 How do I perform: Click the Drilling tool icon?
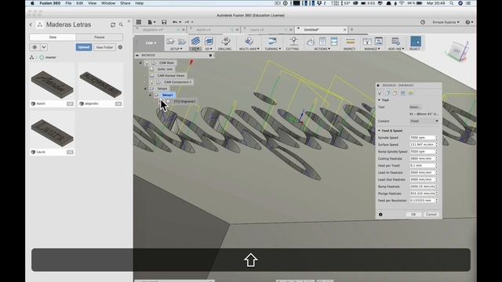pyautogui.click(x=225, y=41)
